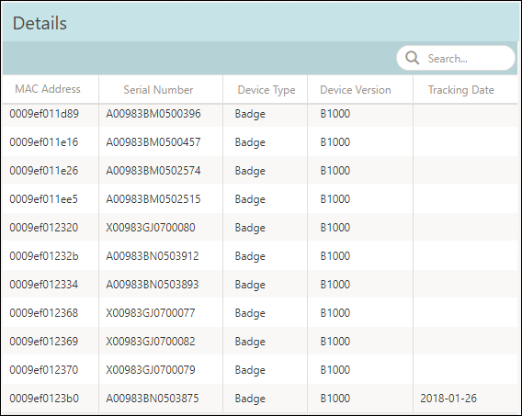Viewport: 522px width, 416px height.
Task: Click the magnifying glass search icon
Action: pos(412,58)
